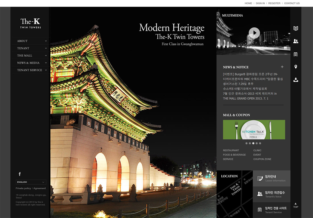Click REGISTER link at top
The image size is (313, 218).
click(274, 3)
